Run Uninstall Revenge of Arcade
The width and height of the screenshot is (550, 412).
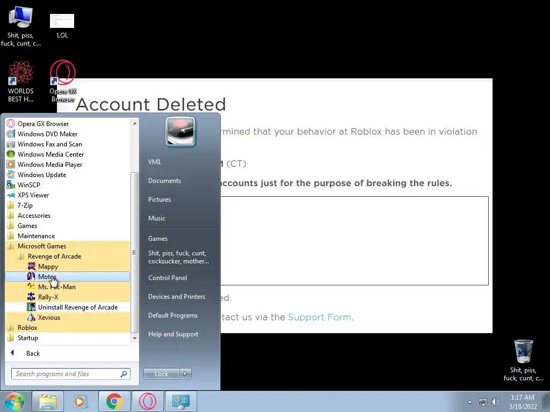[x=67, y=307]
